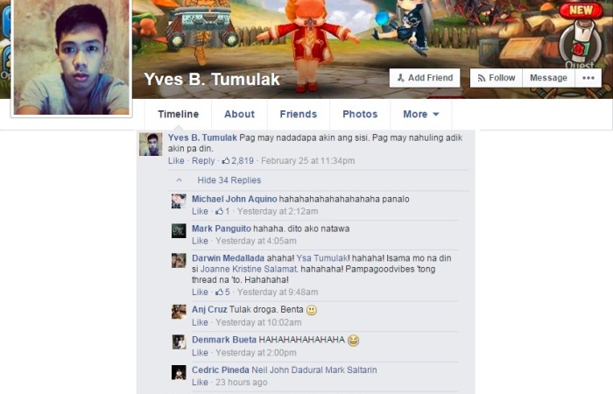
Task: Go to the Photos tab
Action: pyautogui.click(x=360, y=114)
